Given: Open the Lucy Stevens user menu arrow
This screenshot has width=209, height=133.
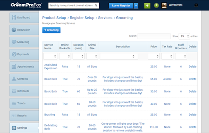Looking at the screenshot, I should click(x=196, y=5).
